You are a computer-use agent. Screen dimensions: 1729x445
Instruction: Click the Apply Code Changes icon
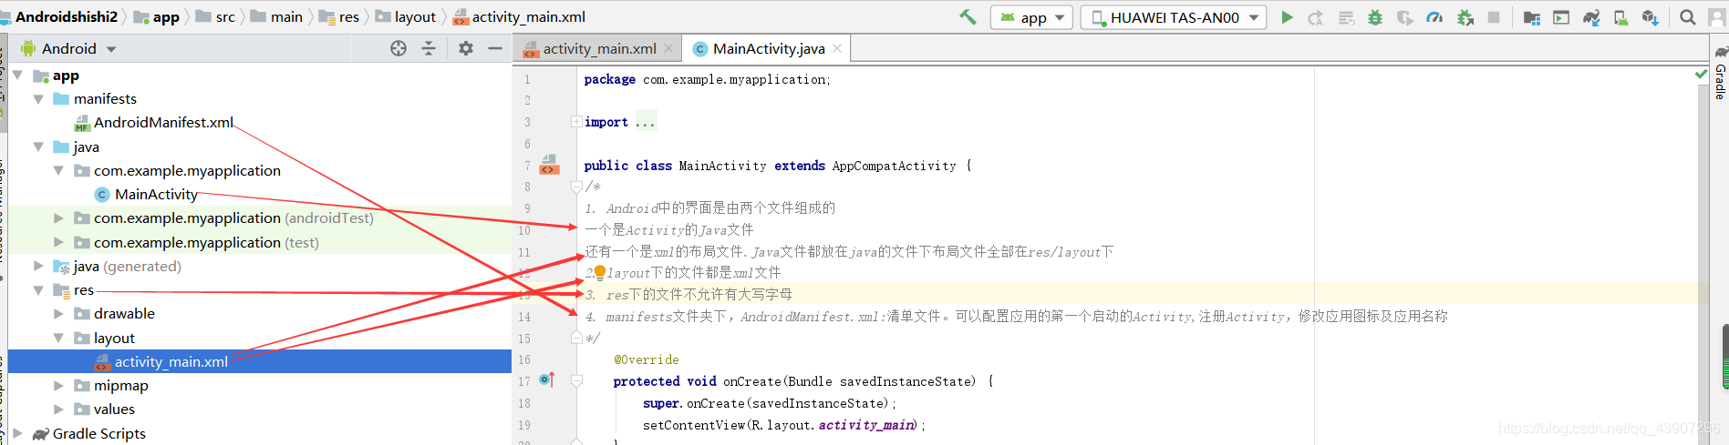pos(1346,17)
